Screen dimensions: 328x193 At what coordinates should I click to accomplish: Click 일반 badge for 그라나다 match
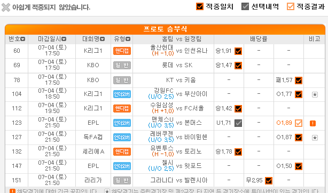point(122,181)
